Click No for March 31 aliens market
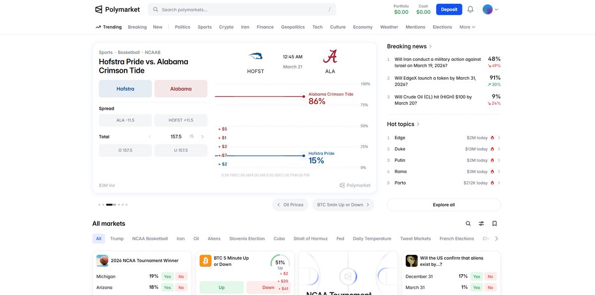The width and height of the screenshot is (595, 295). pos(490,288)
